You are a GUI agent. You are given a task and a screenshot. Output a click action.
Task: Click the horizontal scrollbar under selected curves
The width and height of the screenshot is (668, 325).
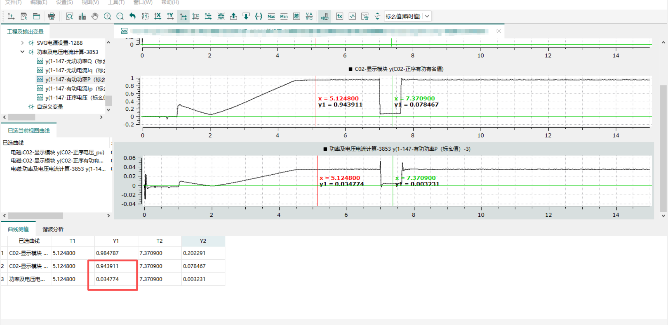pos(35,216)
